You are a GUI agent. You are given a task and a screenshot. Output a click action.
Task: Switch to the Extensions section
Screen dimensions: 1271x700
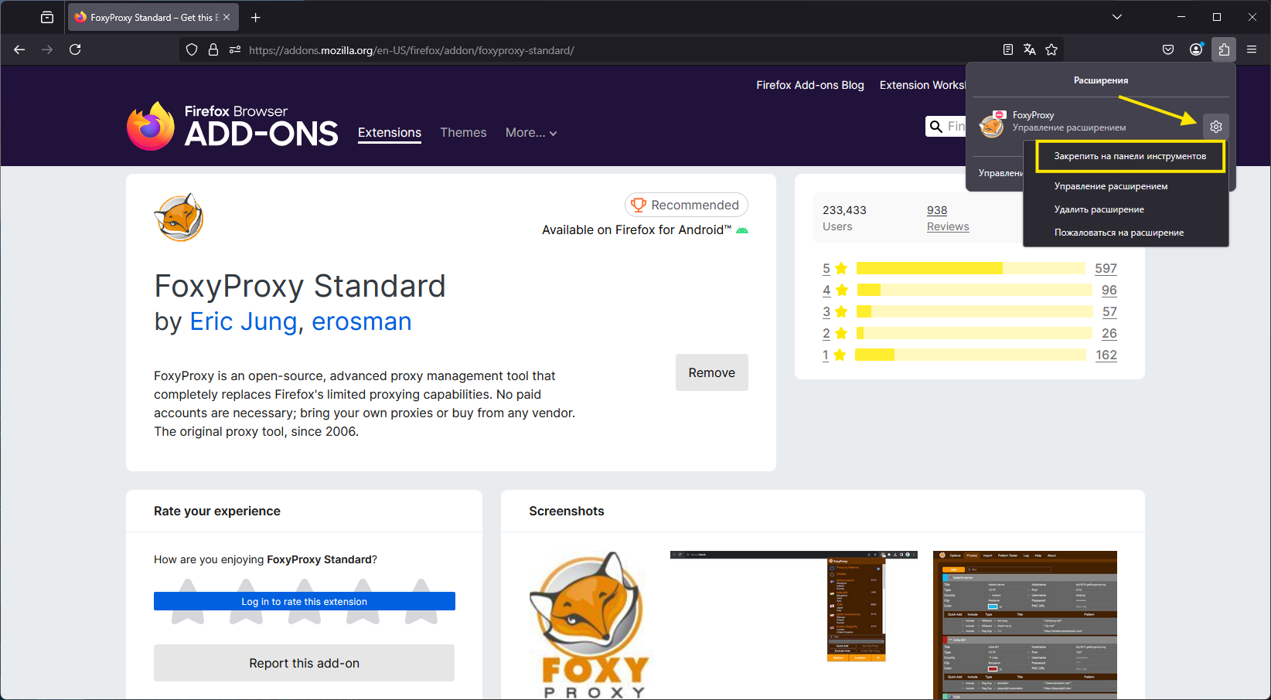click(x=390, y=133)
